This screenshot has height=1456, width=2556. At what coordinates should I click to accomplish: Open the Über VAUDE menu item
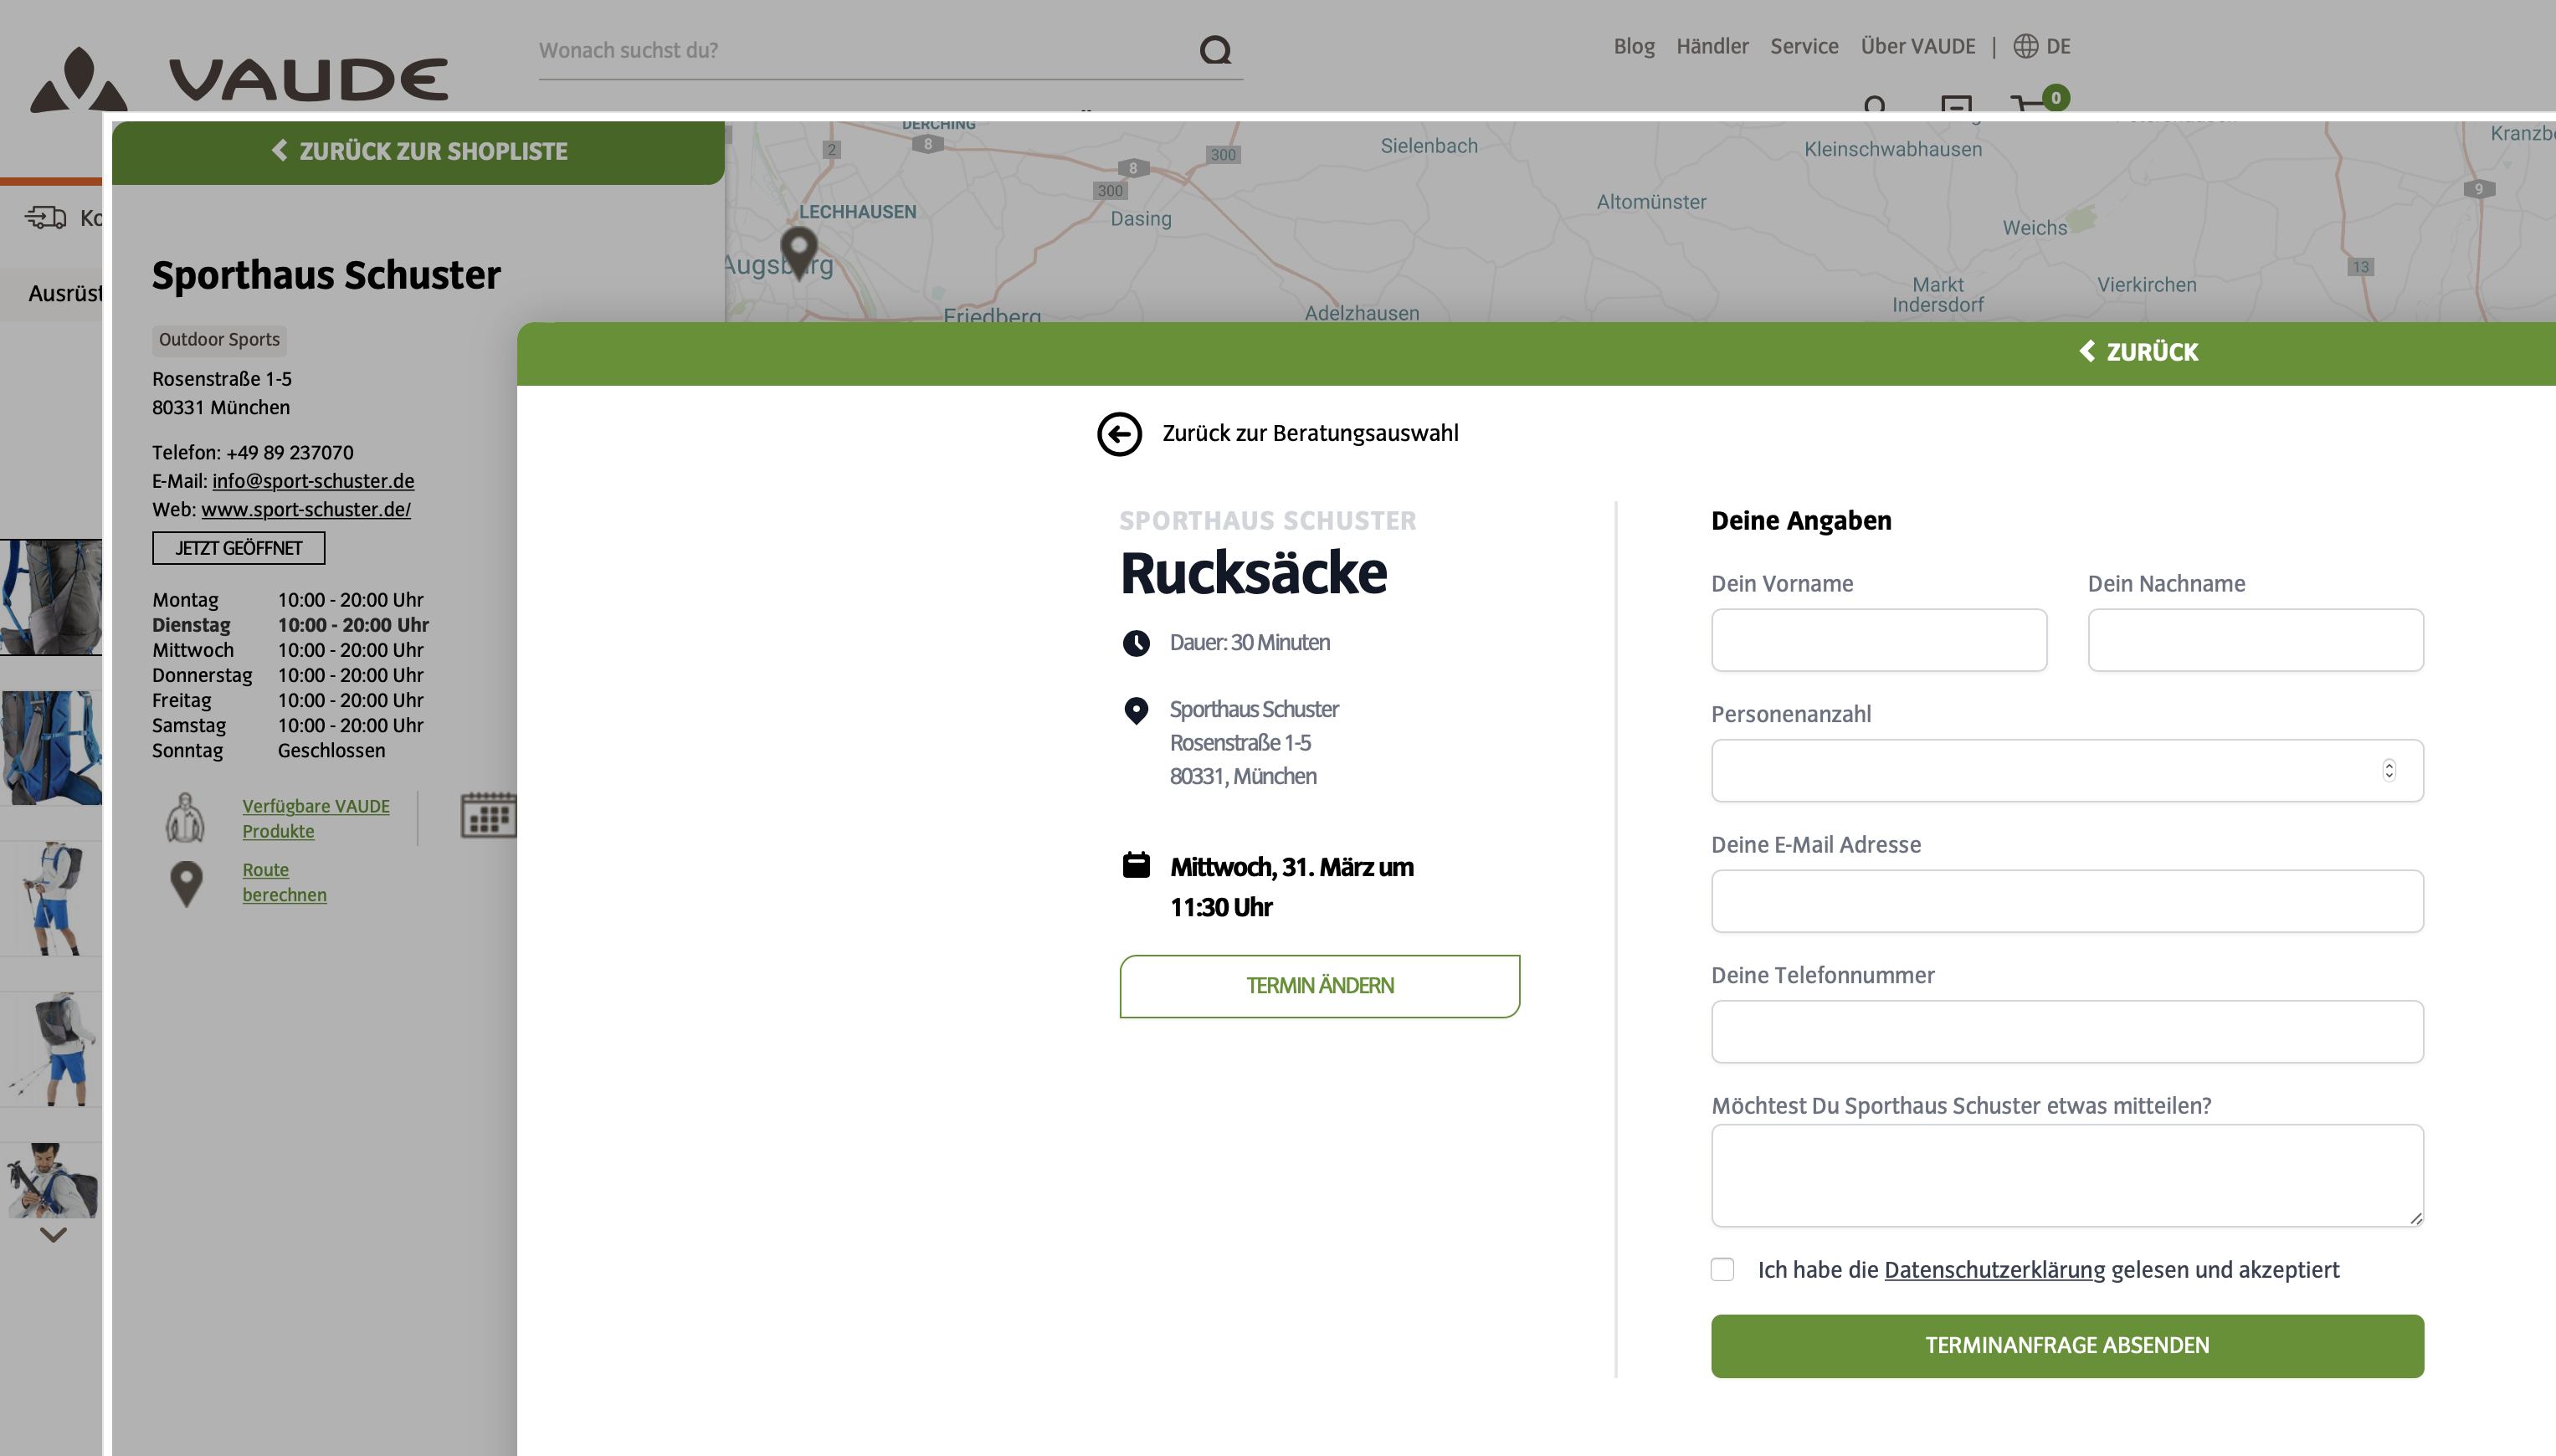(x=1917, y=46)
